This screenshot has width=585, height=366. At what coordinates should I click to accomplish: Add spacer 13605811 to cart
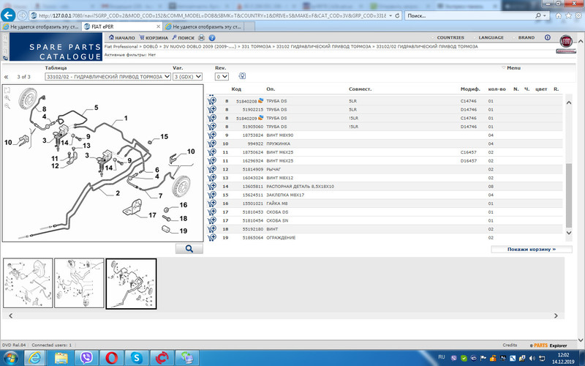[x=212, y=187]
